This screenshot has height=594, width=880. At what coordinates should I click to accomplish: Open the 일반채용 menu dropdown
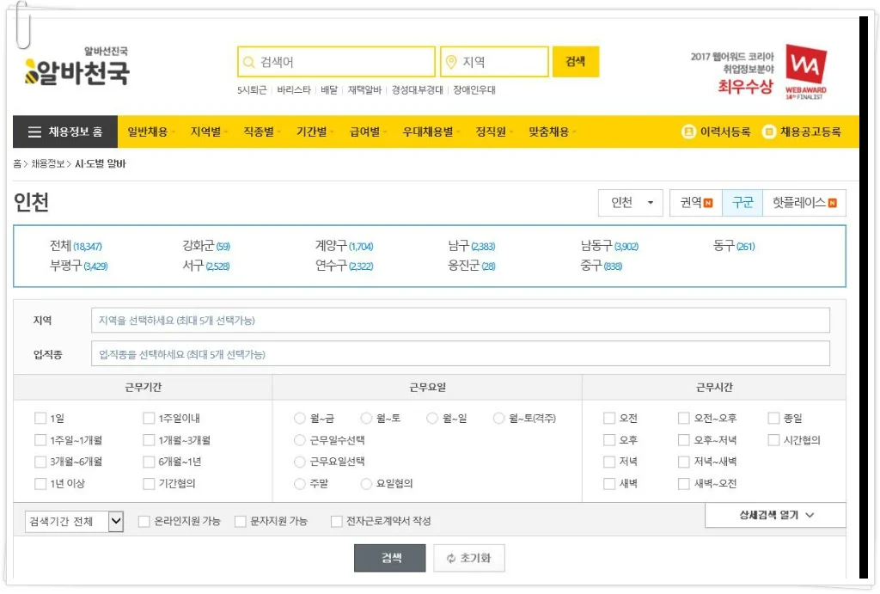point(150,132)
